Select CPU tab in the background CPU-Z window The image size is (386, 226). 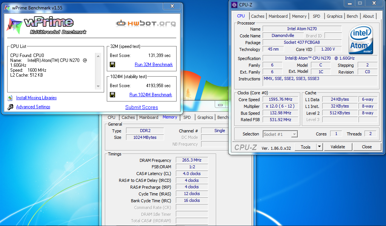click(x=112, y=117)
